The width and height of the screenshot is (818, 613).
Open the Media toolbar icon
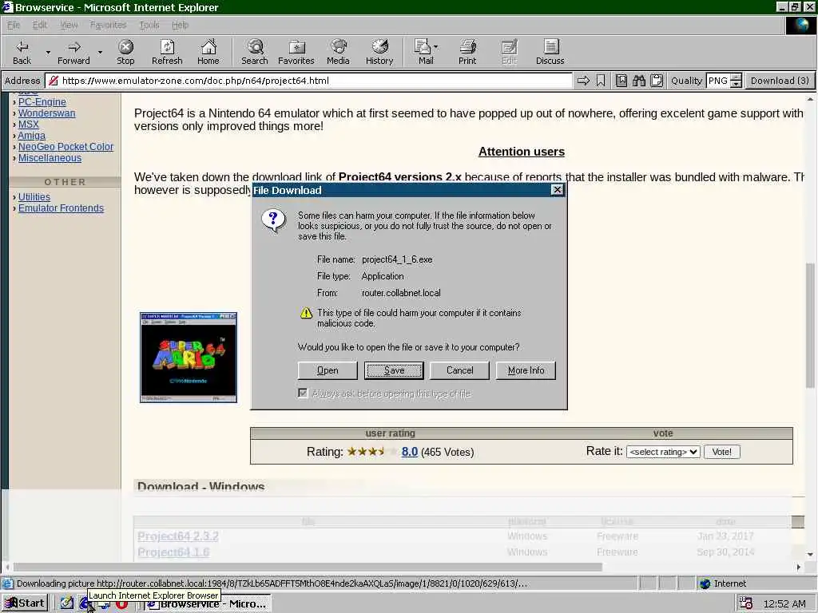click(339, 47)
